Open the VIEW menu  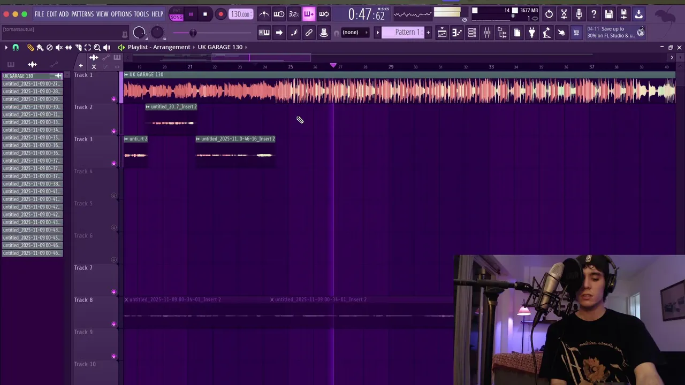tap(102, 14)
